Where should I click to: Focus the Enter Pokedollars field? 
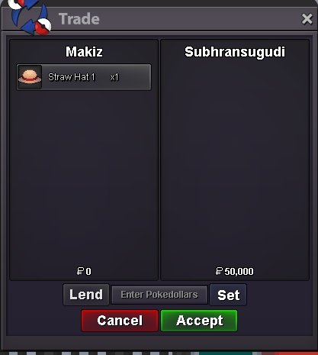pyautogui.click(x=159, y=295)
